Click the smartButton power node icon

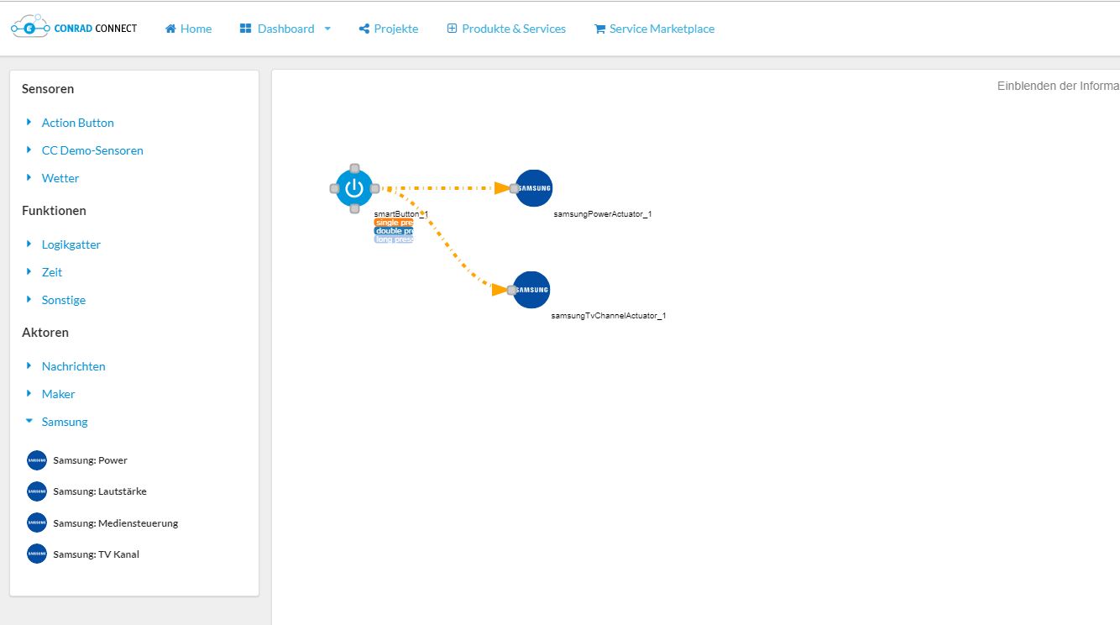[x=354, y=188]
